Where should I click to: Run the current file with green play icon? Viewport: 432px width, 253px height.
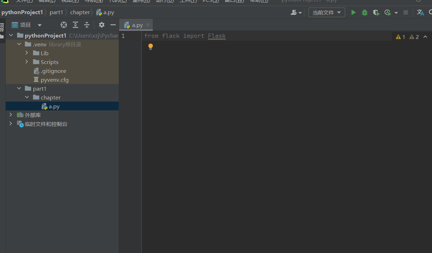tap(353, 12)
